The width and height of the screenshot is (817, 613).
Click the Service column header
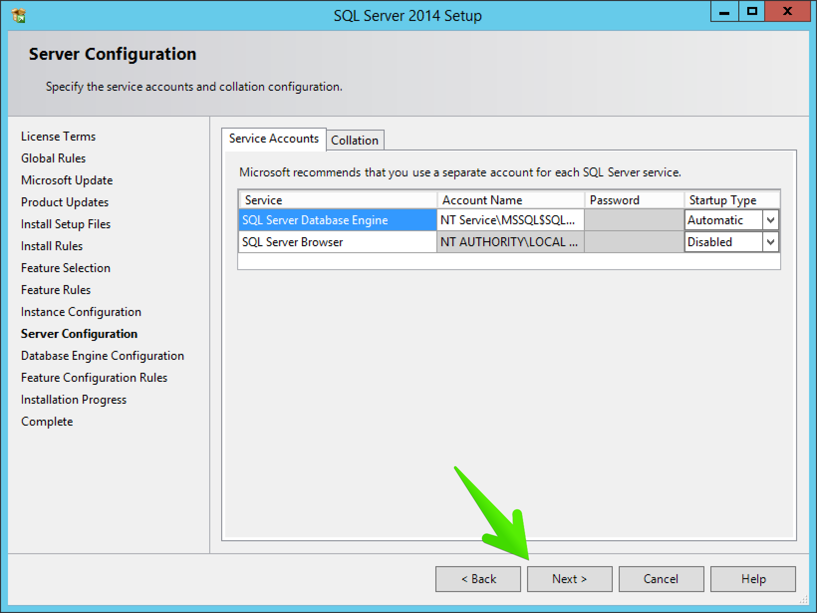[x=338, y=200]
